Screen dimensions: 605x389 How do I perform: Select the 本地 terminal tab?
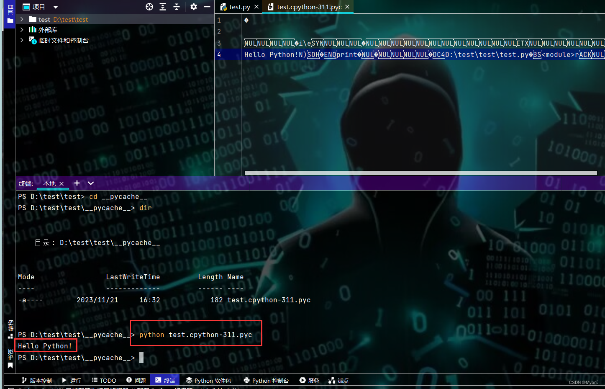[x=49, y=183]
